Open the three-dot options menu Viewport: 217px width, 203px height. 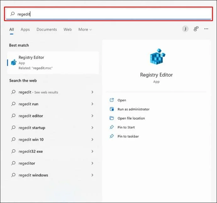click(206, 29)
